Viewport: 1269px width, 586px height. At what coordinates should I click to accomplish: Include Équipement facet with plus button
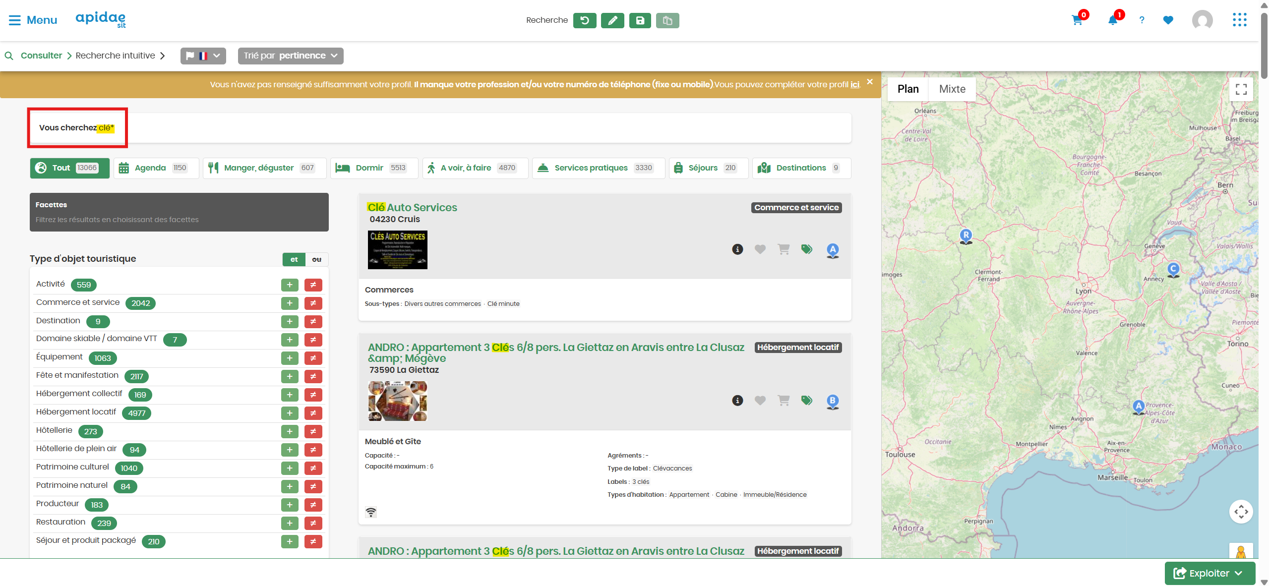click(x=290, y=358)
